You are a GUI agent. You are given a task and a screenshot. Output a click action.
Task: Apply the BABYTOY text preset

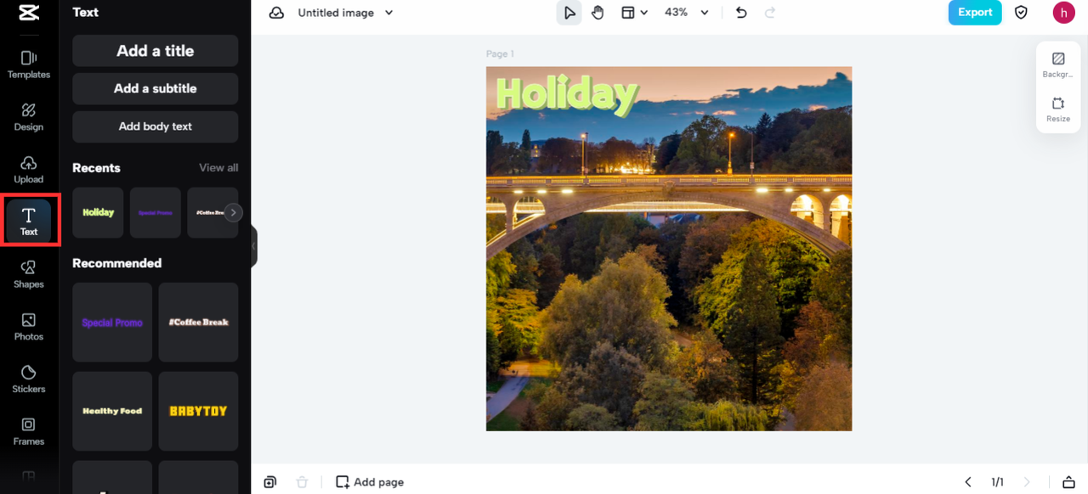198,411
